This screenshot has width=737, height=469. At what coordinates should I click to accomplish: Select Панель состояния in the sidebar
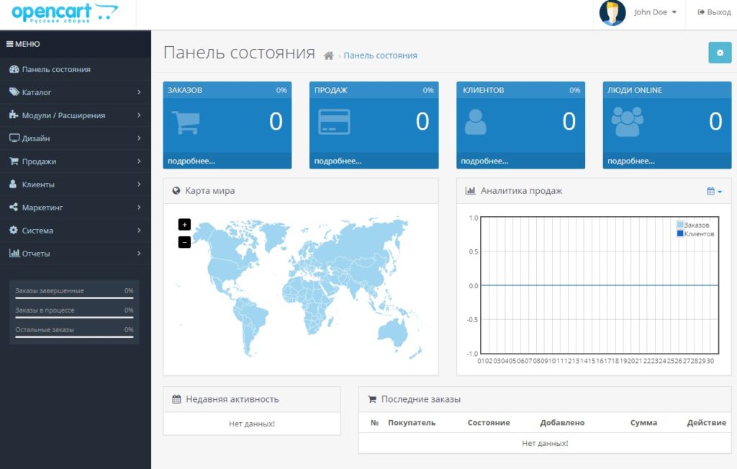click(75, 69)
